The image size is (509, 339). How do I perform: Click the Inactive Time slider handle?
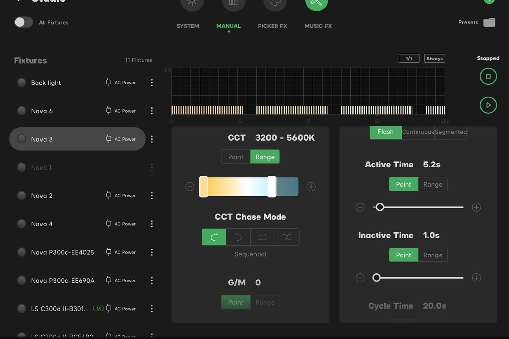[x=377, y=278]
